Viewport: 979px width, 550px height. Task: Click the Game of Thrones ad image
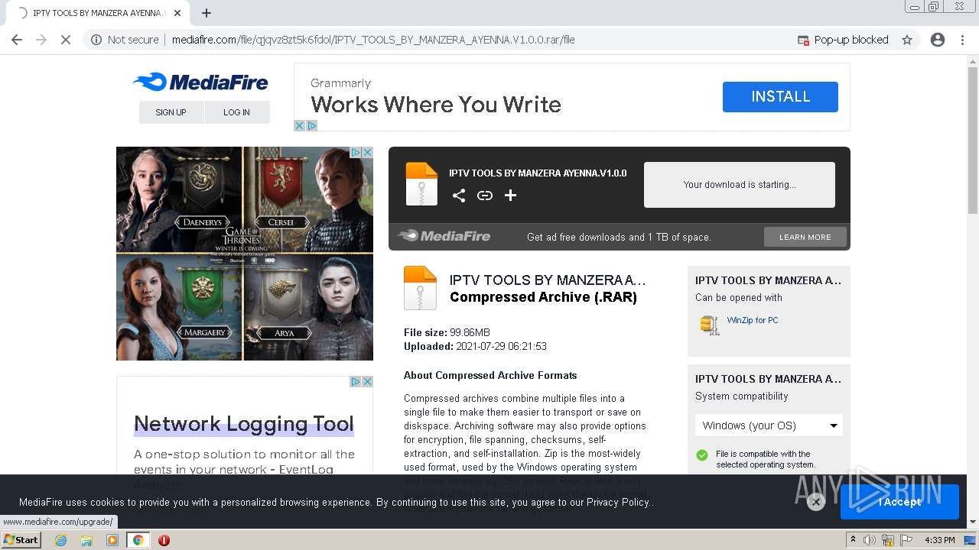point(245,254)
